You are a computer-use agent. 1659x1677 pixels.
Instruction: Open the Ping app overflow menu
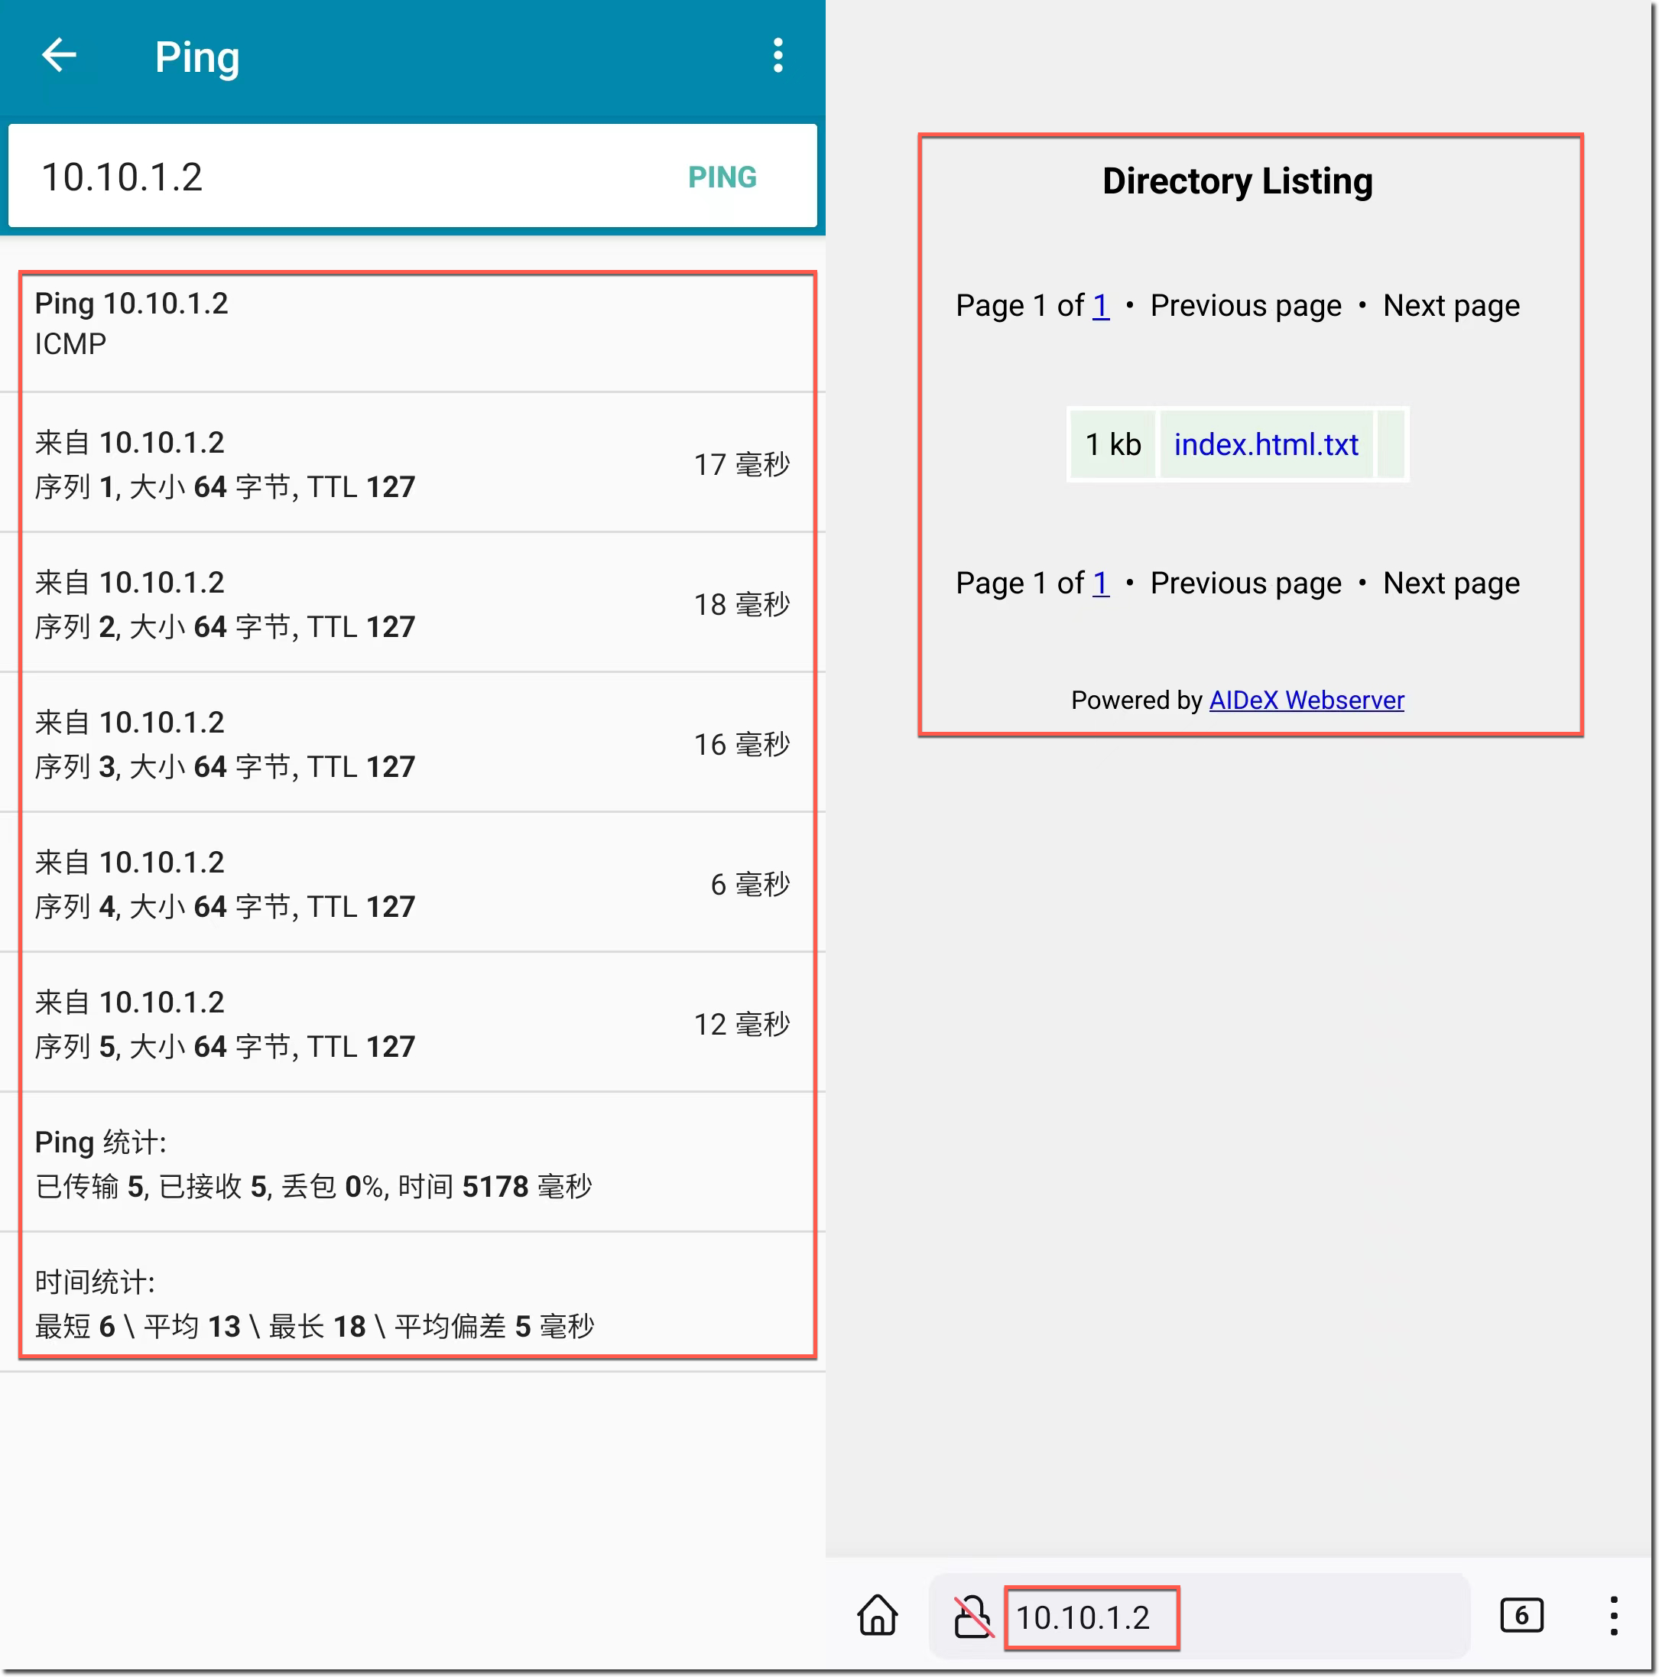pyautogui.click(x=778, y=56)
